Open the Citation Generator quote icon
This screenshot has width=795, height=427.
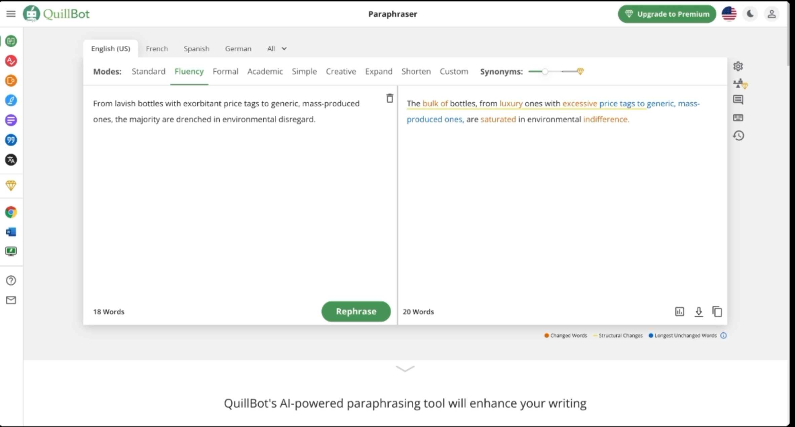pyautogui.click(x=11, y=140)
